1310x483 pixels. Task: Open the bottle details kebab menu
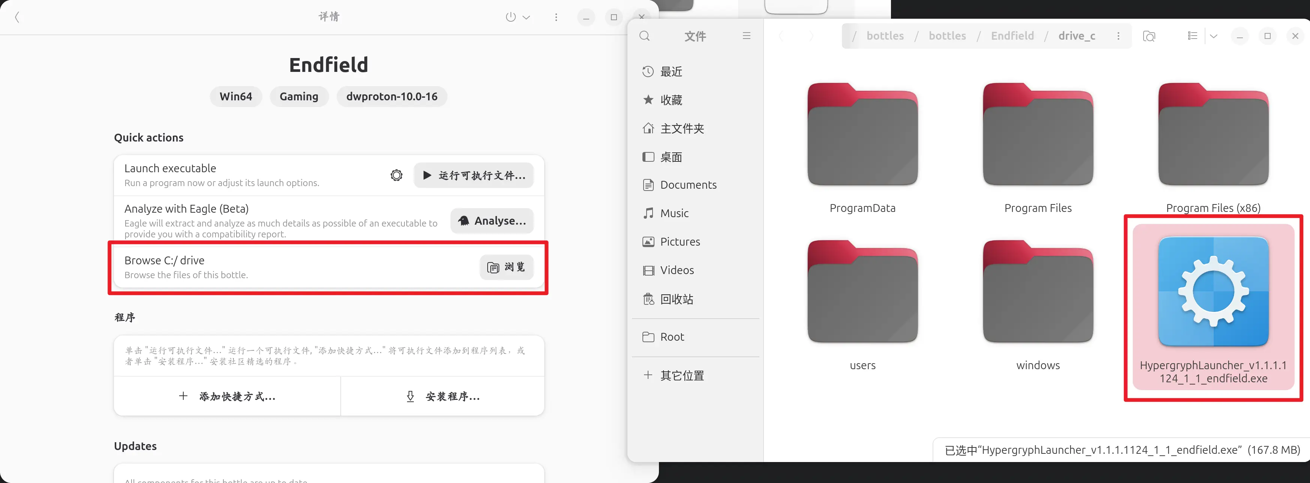click(556, 17)
